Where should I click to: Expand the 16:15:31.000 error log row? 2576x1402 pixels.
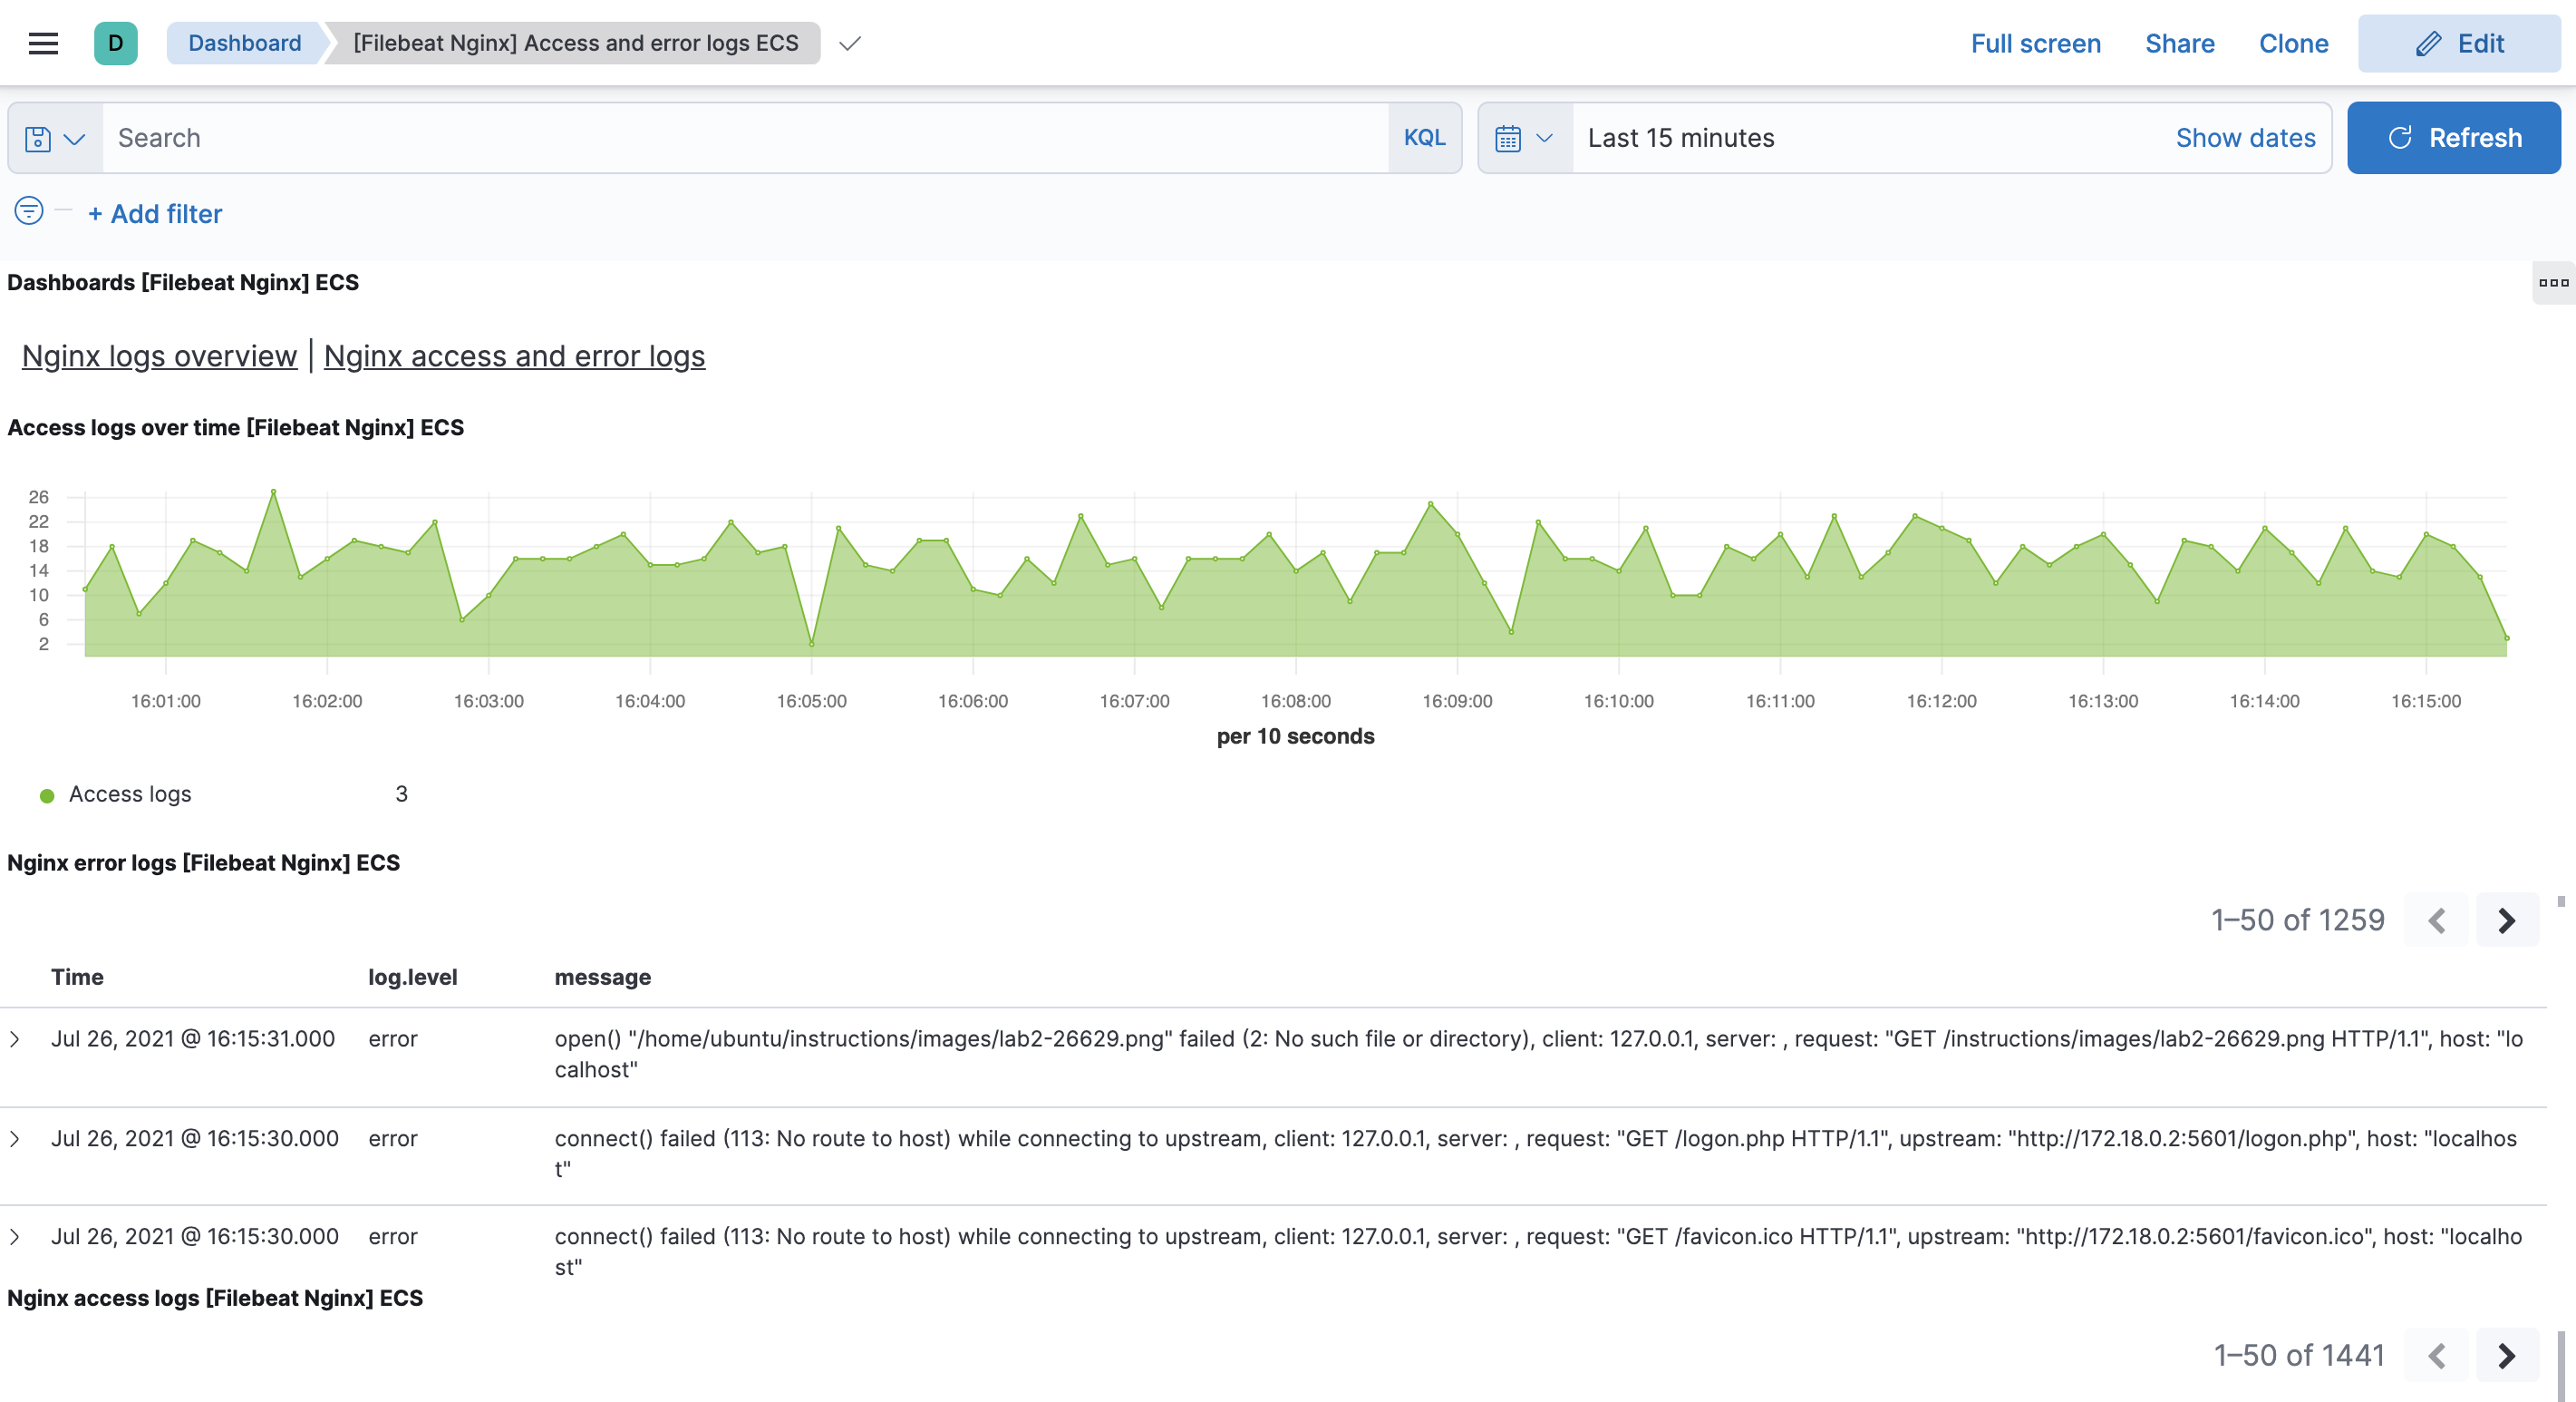[15, 1038]
